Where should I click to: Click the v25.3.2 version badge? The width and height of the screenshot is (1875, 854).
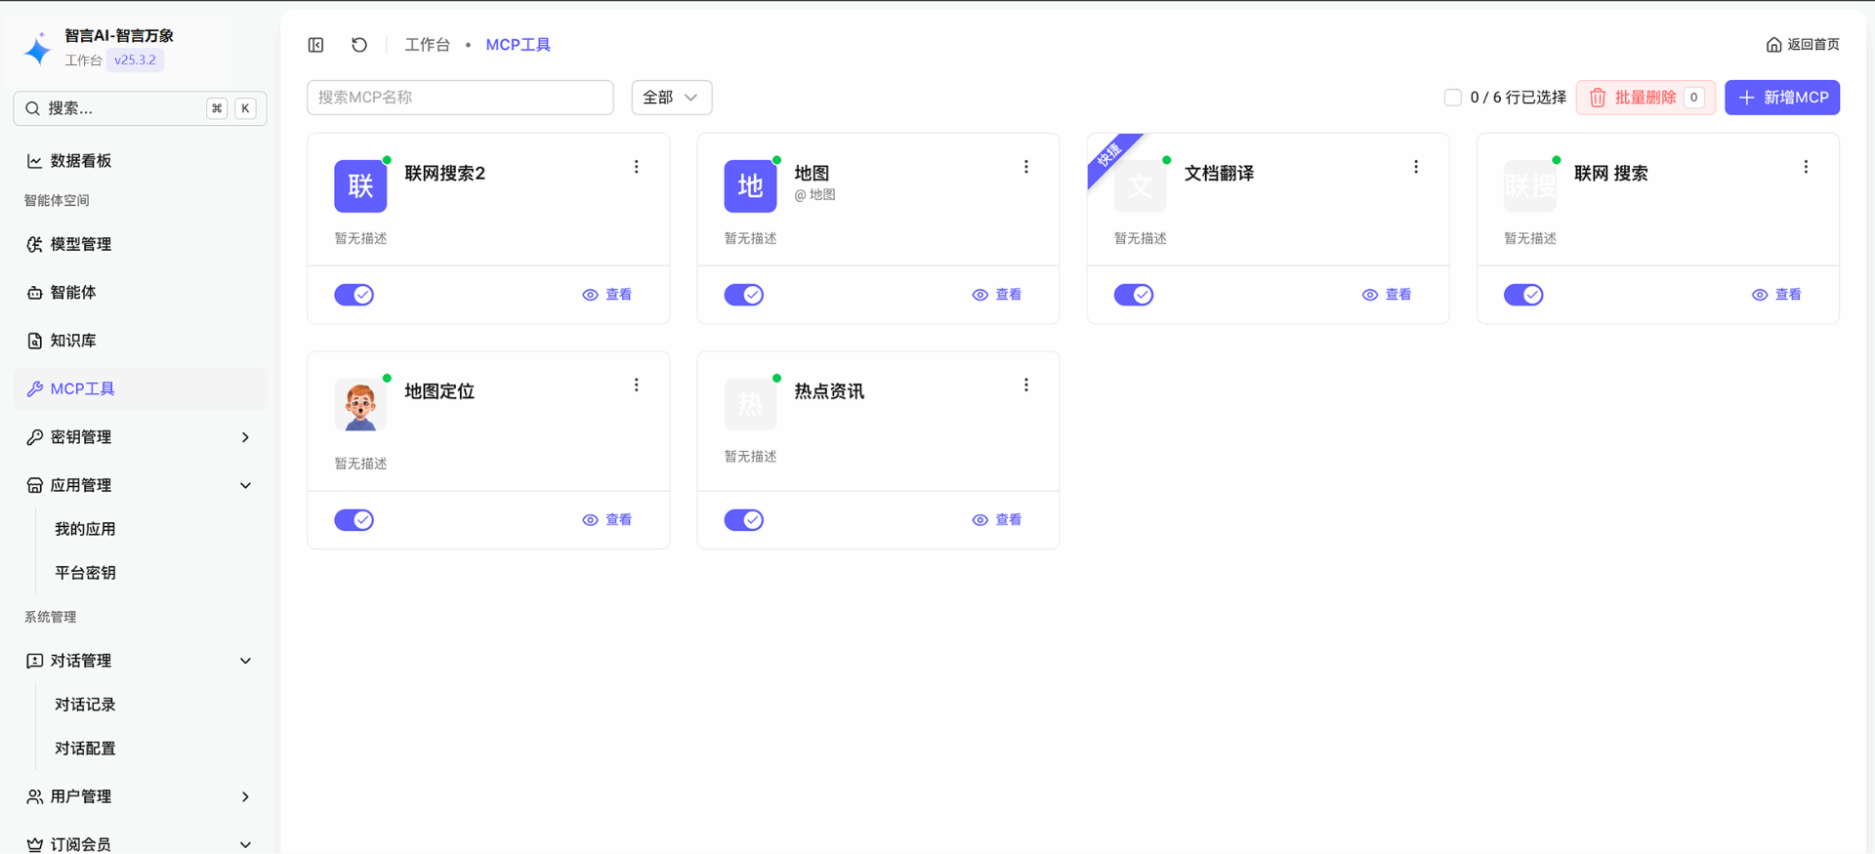[135, 61]
